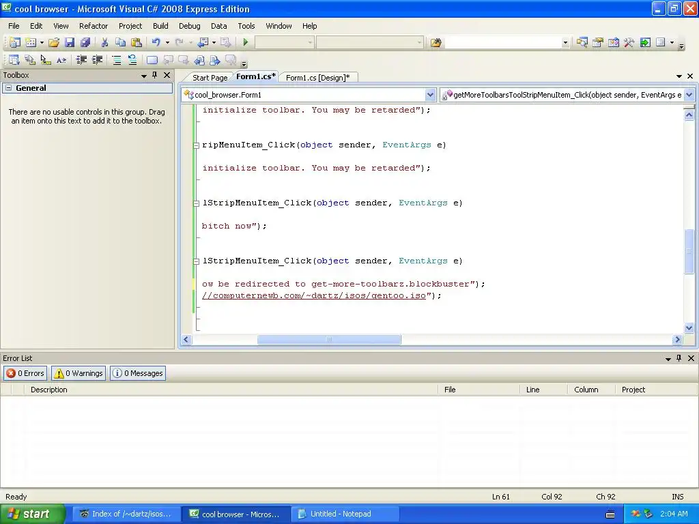Viewport: 699px width, 524px height.
Task: Click the Display Parameter Info icon
Action: click(29, 60)
